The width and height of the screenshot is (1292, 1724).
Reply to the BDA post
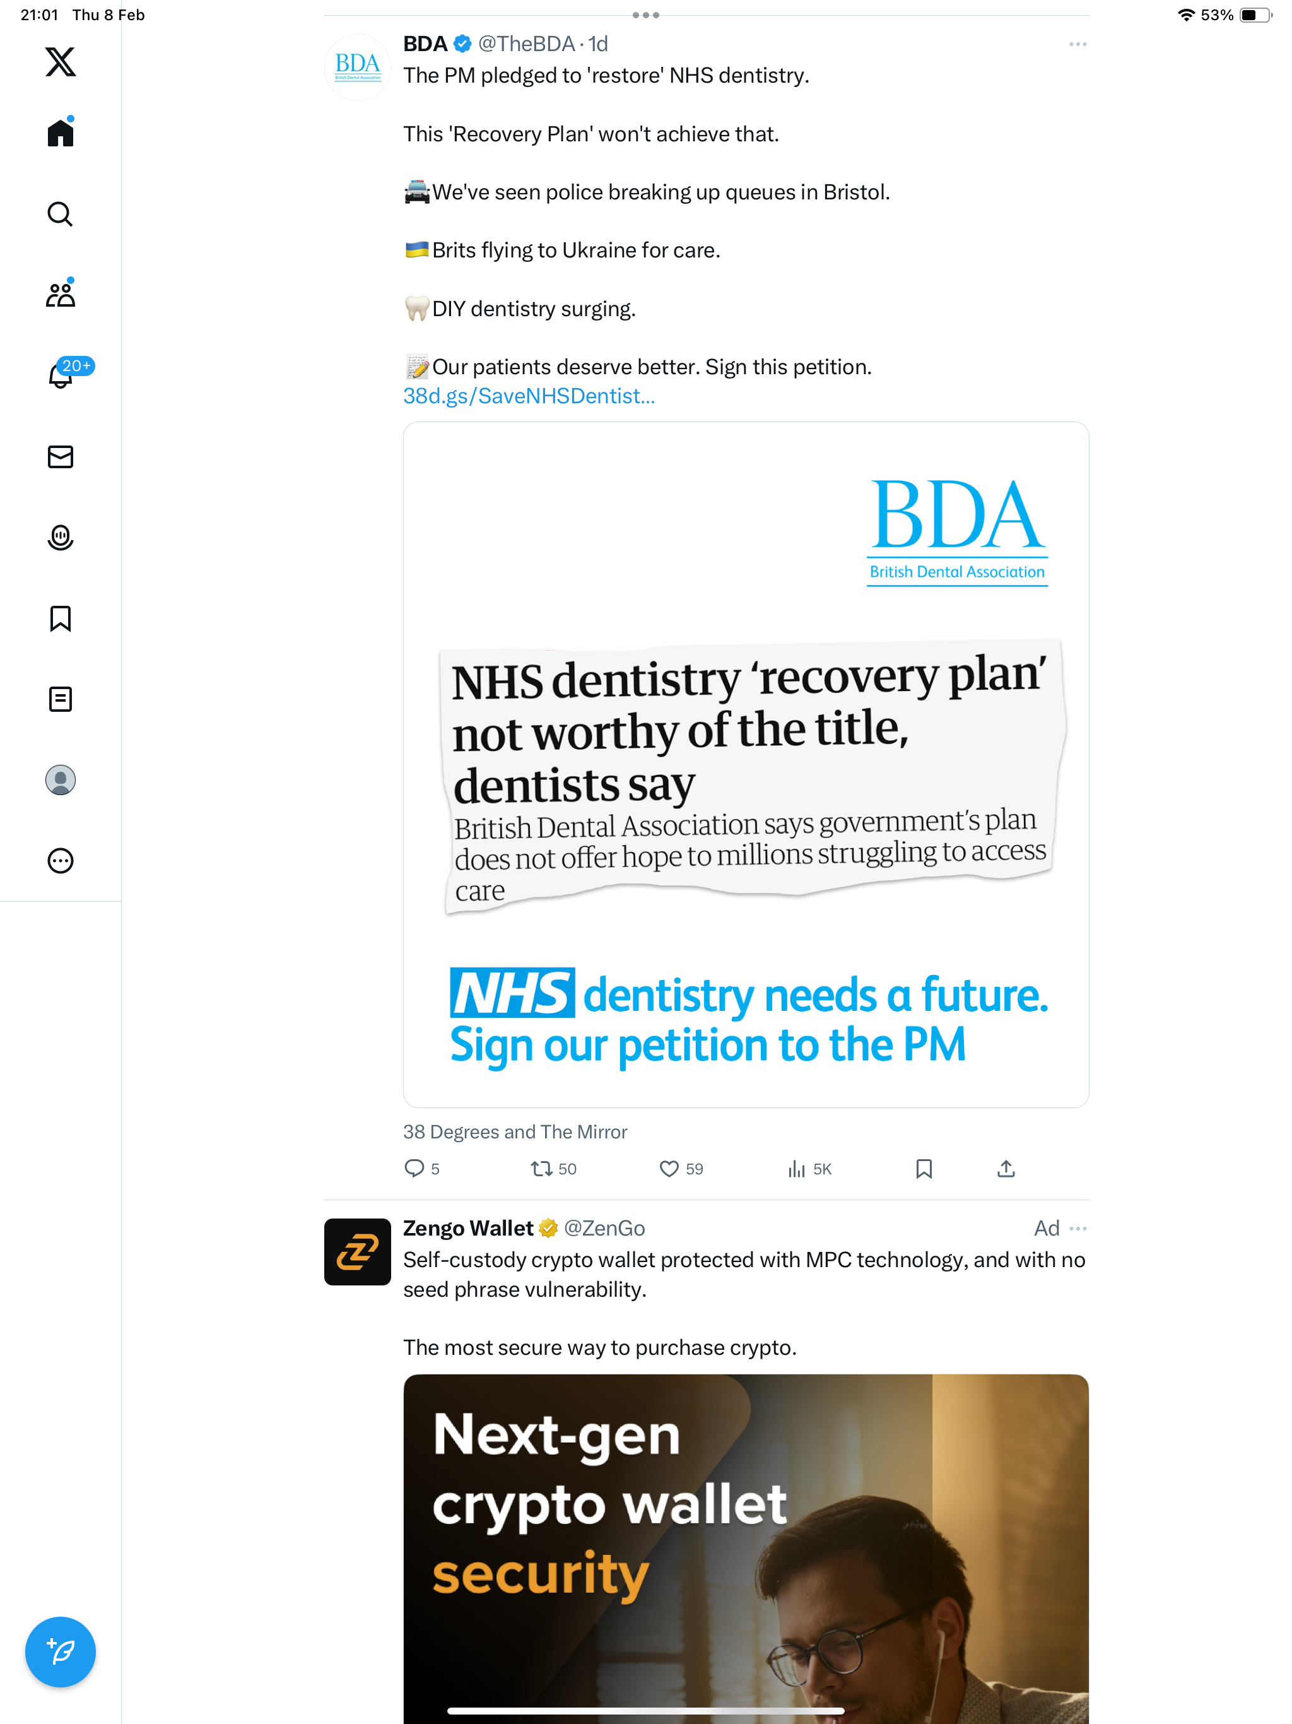414,1168
